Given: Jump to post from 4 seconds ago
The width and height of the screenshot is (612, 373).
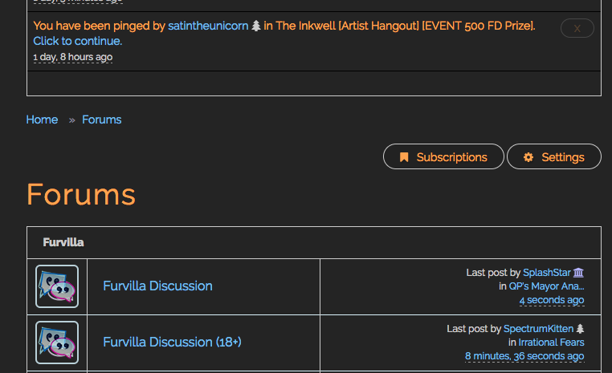Looking at the screenshot, I should point(552,300).
